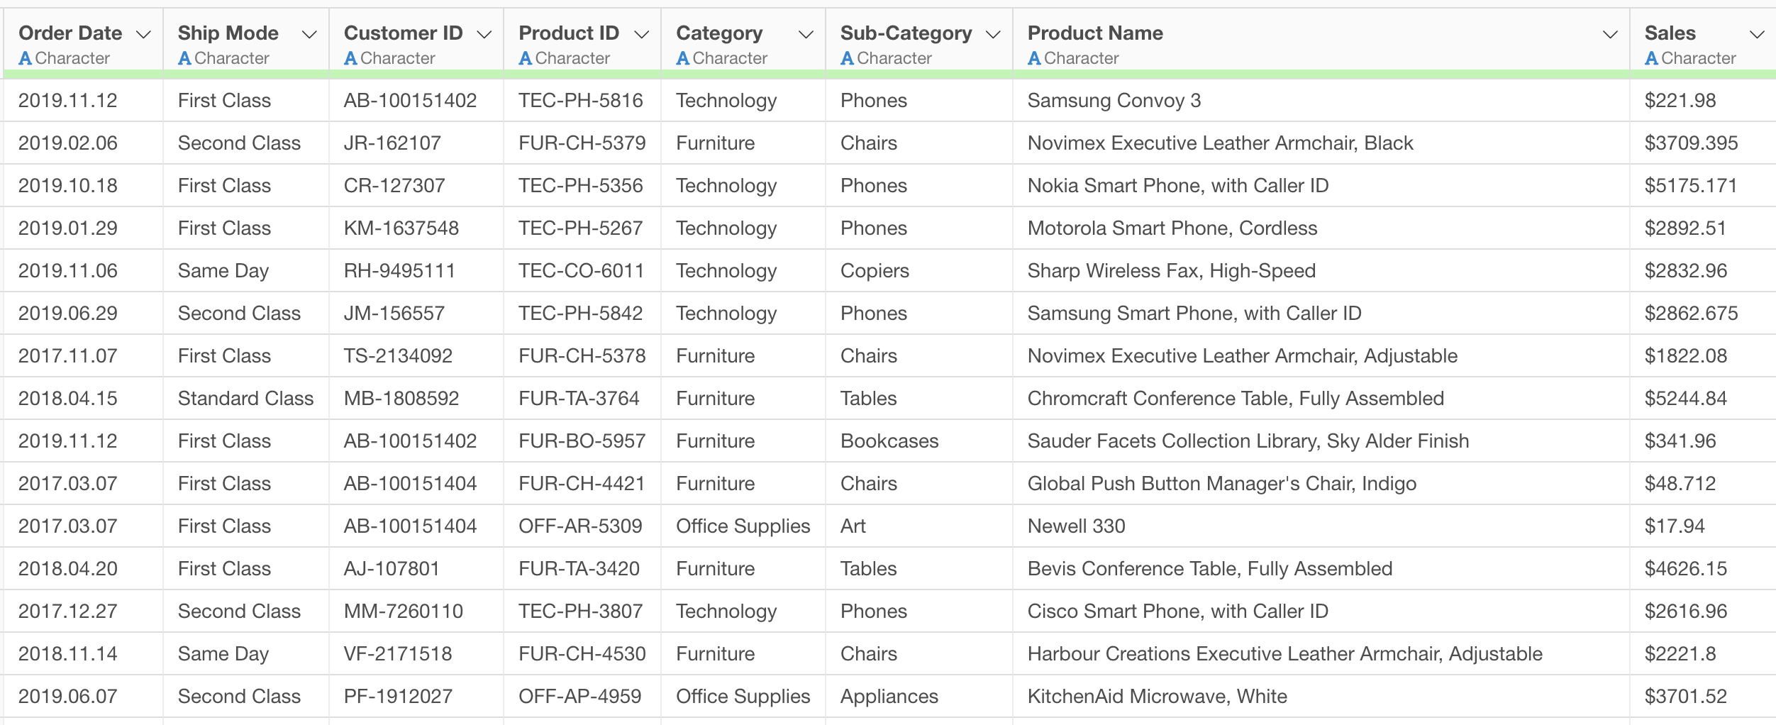The width and height of the screenshot is (1776, 725).
Task: Open the Product Name column dropdown chevron
Action: [1611, 35]
